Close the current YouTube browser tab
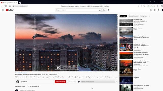The width and height of the screenshot is (163, 91). click(16, 3)
